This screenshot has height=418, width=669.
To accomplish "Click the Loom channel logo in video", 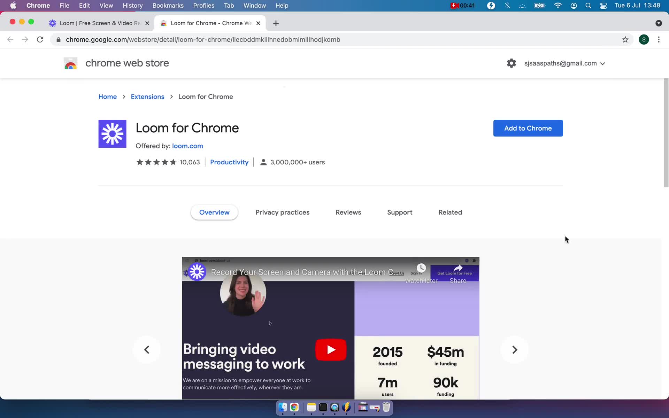I will [197, 272].
